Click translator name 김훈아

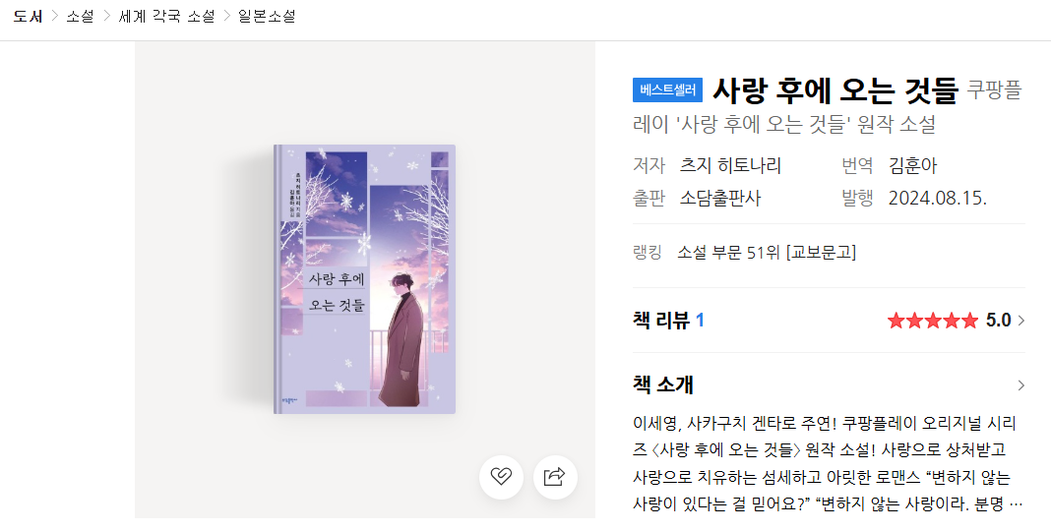[912, 165]
